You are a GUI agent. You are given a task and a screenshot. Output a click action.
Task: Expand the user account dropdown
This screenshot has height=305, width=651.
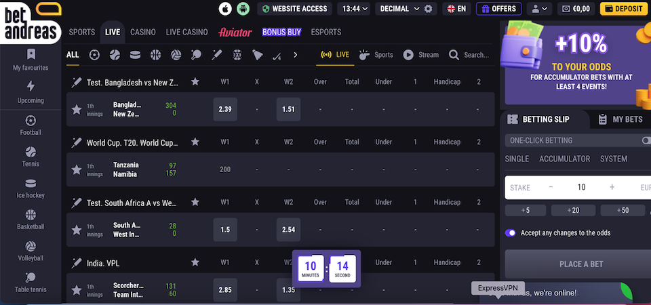tap(540, 9)
